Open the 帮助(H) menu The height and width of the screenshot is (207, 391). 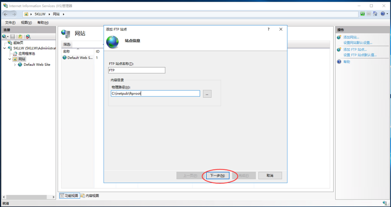tap(43, 22)
